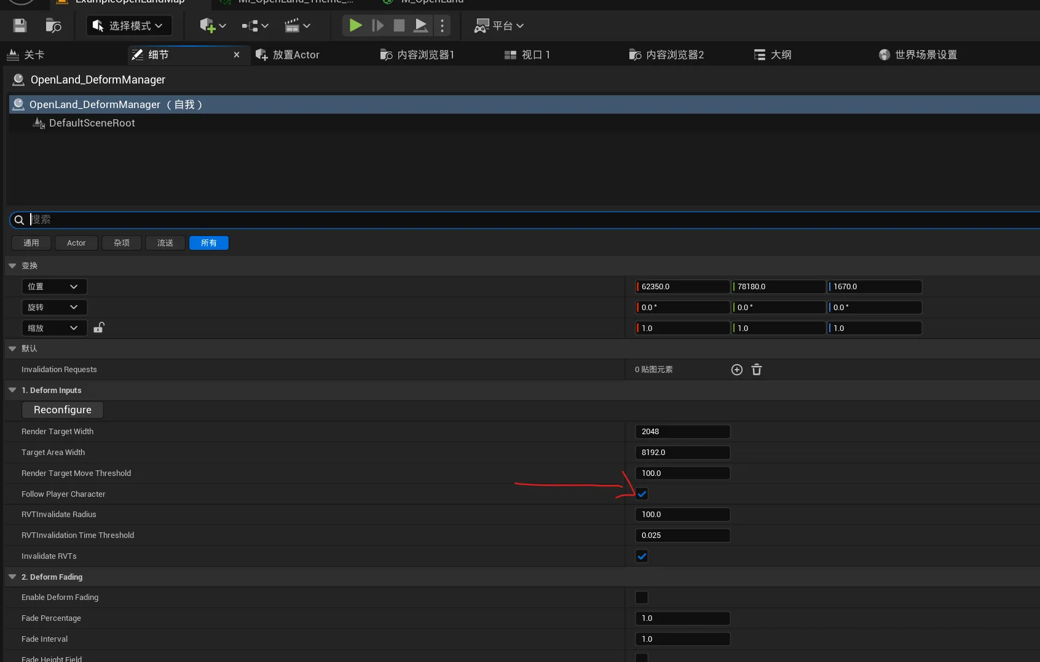
Task: Click location Z field 1670.0
Action: tap(875, 287)
